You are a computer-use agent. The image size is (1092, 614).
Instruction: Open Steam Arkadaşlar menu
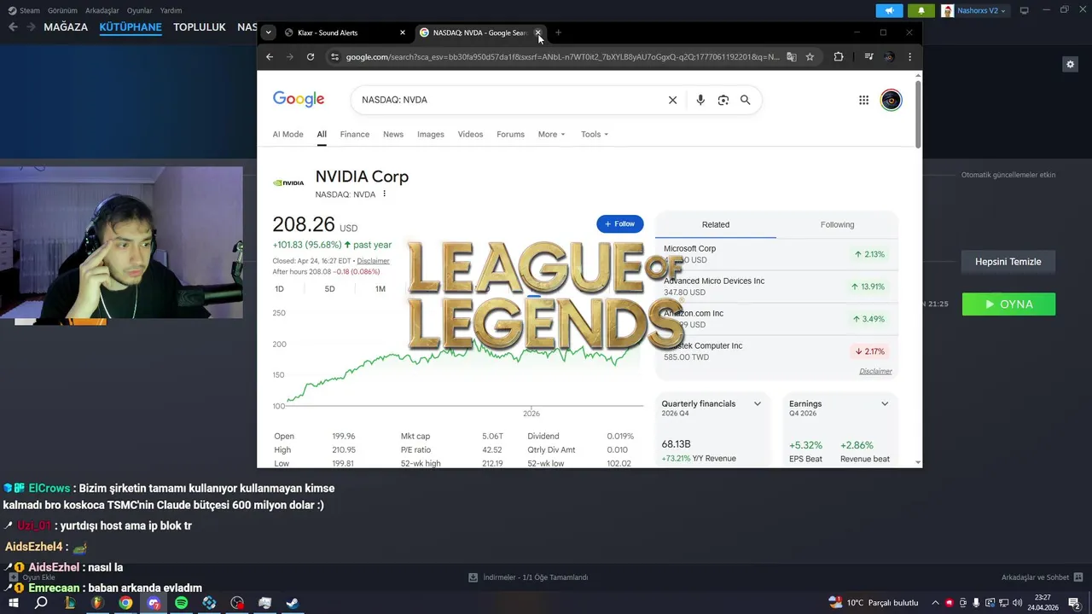102,10
